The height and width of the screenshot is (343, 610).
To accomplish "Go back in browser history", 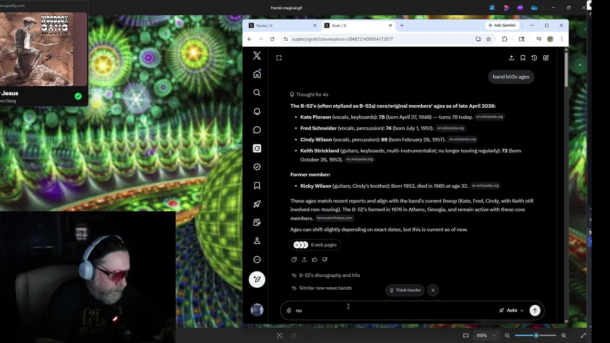I will [249, 39].
